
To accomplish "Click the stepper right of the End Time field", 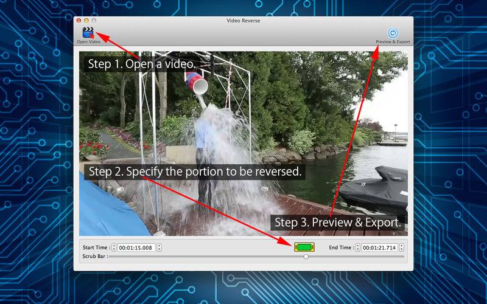I will pyautogui.click(x=402, y=247).
